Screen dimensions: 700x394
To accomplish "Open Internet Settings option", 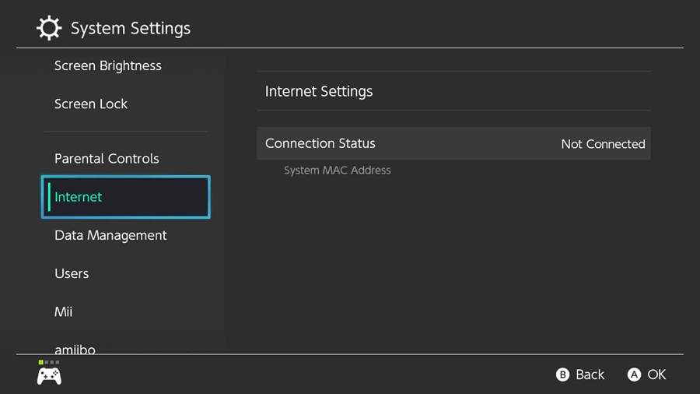I will (453, 91).
